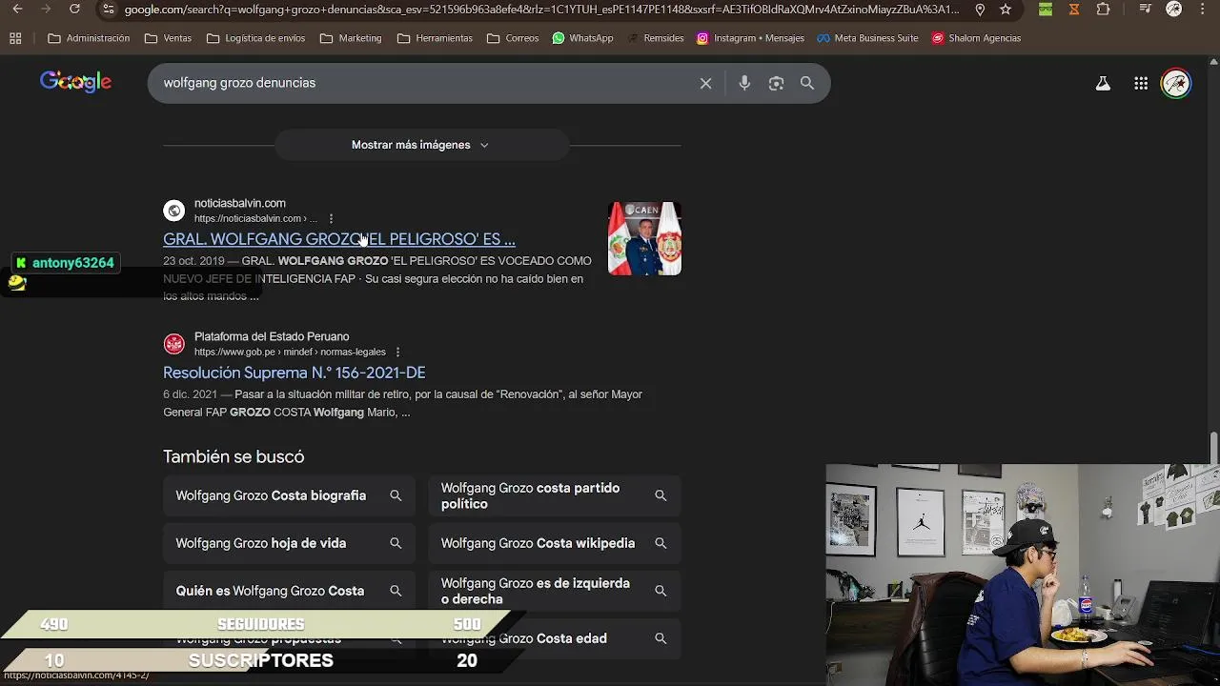Viewport: 1220px width, 686px height.
Task: Click the noticiasbalvin.com globe favicon
Action: pos(173,211)
